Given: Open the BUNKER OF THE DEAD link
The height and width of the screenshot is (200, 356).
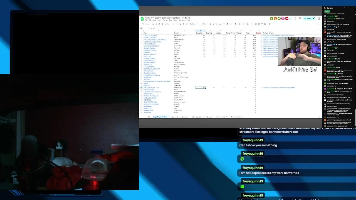Looking at the screenshot, I should 151,104.
